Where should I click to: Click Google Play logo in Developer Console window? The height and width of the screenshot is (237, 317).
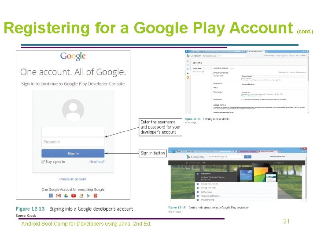click(194, 56)
